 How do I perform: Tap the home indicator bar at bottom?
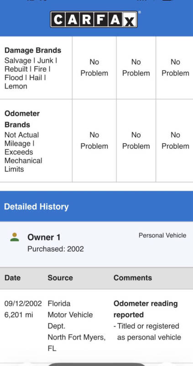tap(96, 364)
